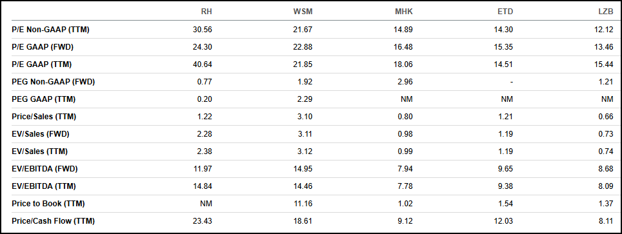Select the Price/Sales (TTM) metric label
The image size is (622, 234).
coord(45,117)
